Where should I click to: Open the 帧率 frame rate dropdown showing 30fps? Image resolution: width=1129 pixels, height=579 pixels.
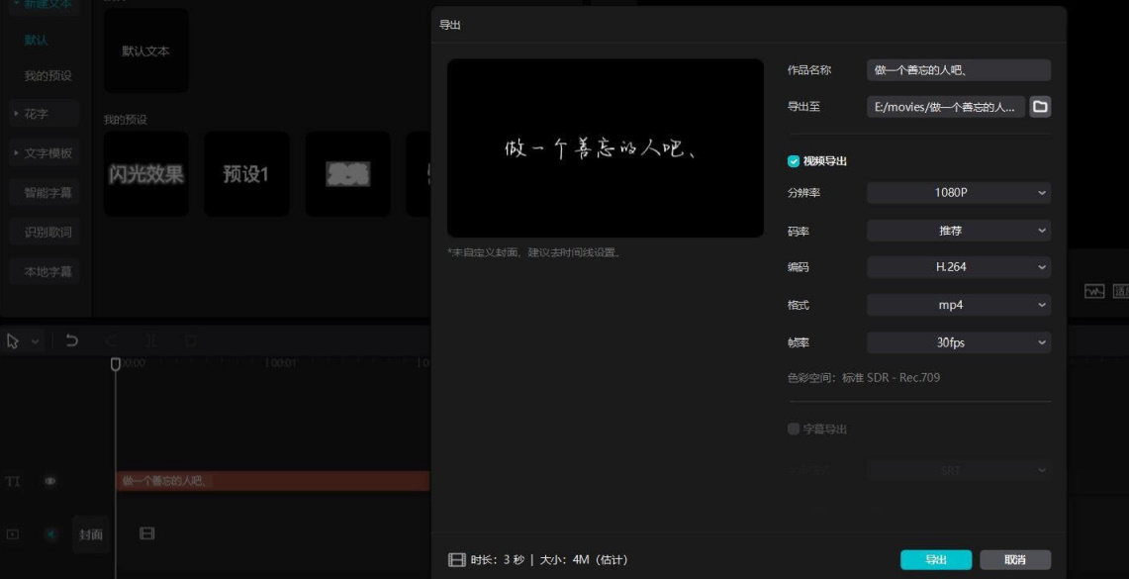click(957, 342)
